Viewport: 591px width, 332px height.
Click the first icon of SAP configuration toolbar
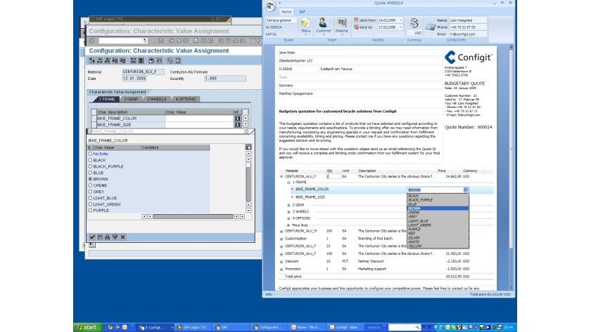[92, 60]
